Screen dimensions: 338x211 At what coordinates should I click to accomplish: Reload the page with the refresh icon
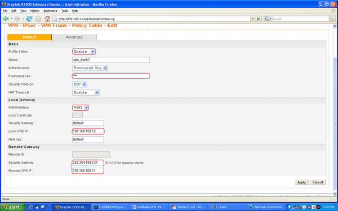(x=29, y=19)
